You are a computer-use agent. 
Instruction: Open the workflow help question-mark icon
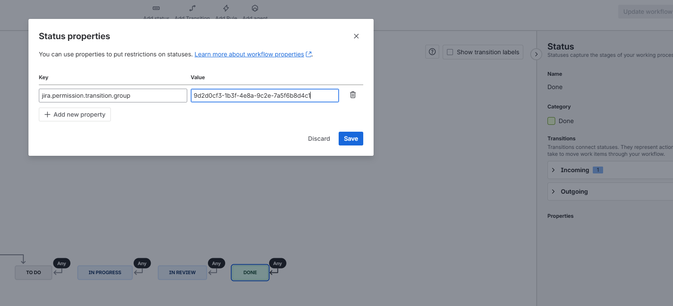point(432,52)
